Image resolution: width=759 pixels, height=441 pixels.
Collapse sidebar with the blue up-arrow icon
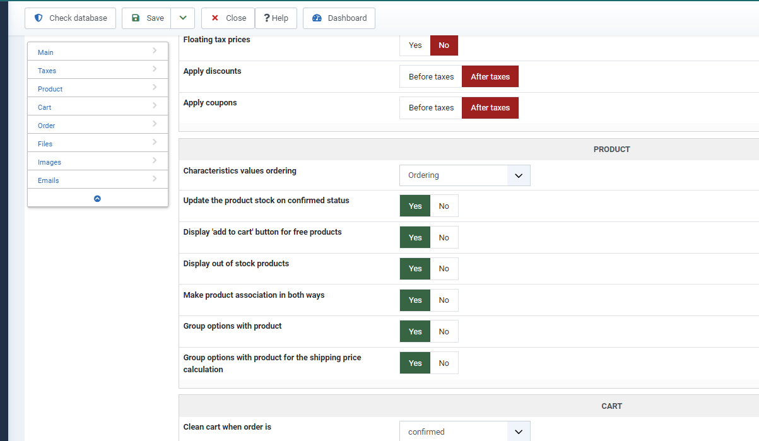point(98,198)
